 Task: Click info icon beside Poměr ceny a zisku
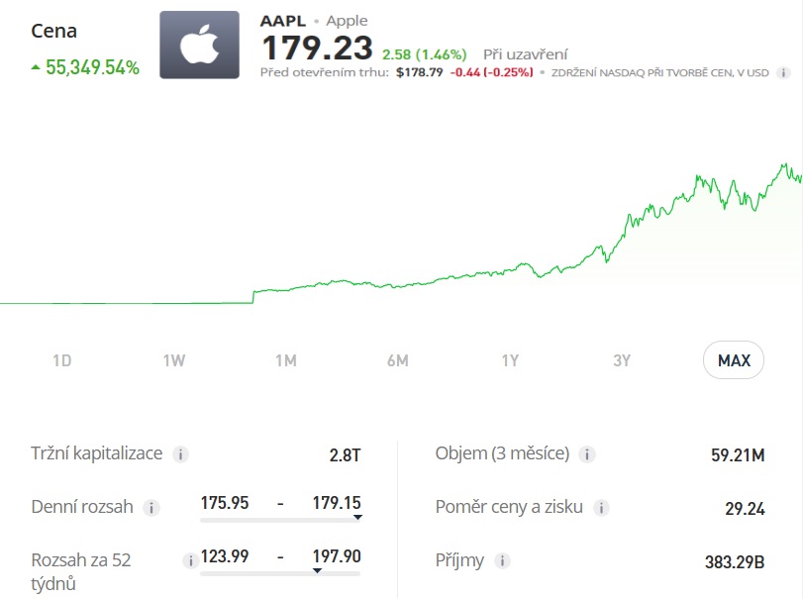[601, 508]
